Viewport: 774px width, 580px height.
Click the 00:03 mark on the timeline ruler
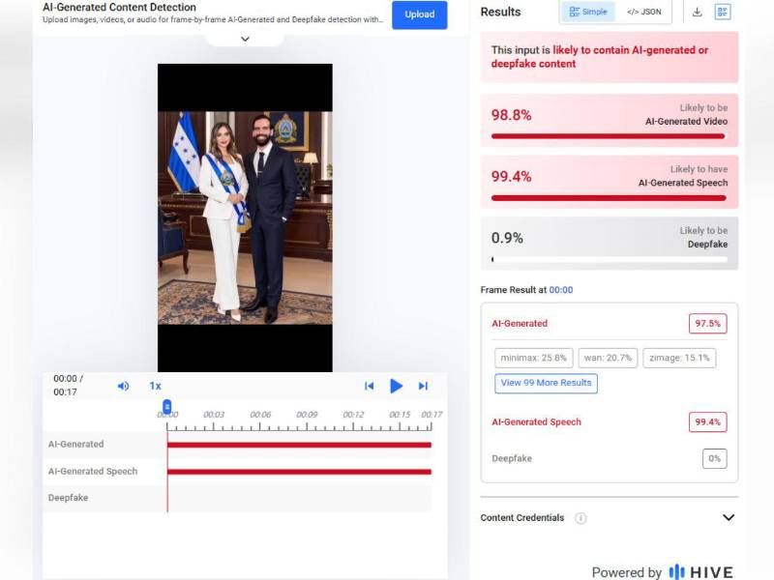click(x=214, y=415)
